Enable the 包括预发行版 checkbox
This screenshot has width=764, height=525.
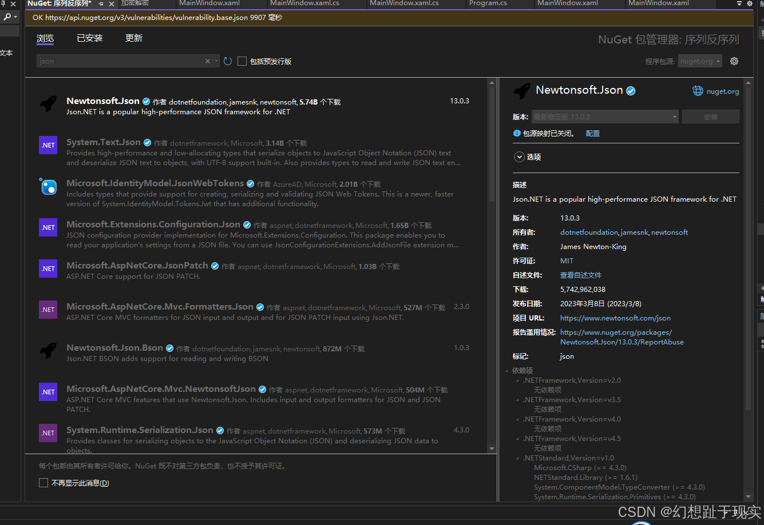pos(242,61)
